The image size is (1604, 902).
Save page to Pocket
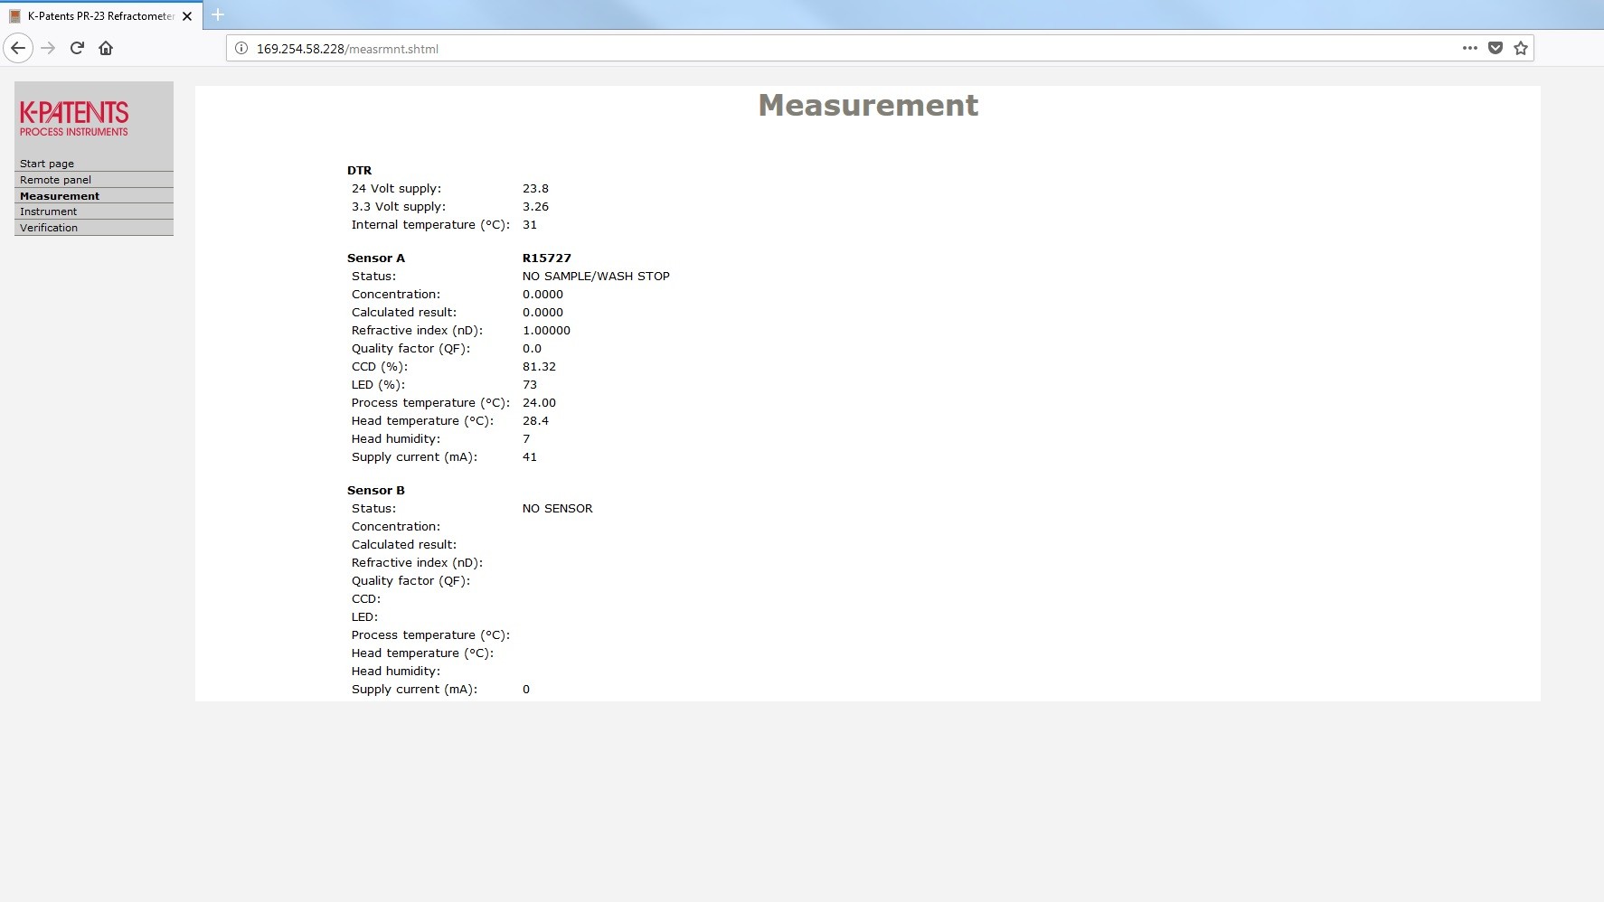coord(1495,48)
